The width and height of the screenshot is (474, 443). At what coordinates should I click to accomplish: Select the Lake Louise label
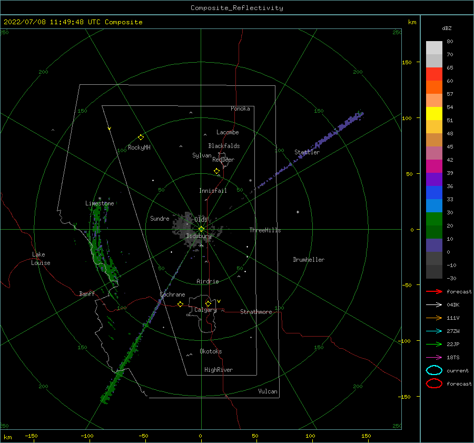click(41, 259)
